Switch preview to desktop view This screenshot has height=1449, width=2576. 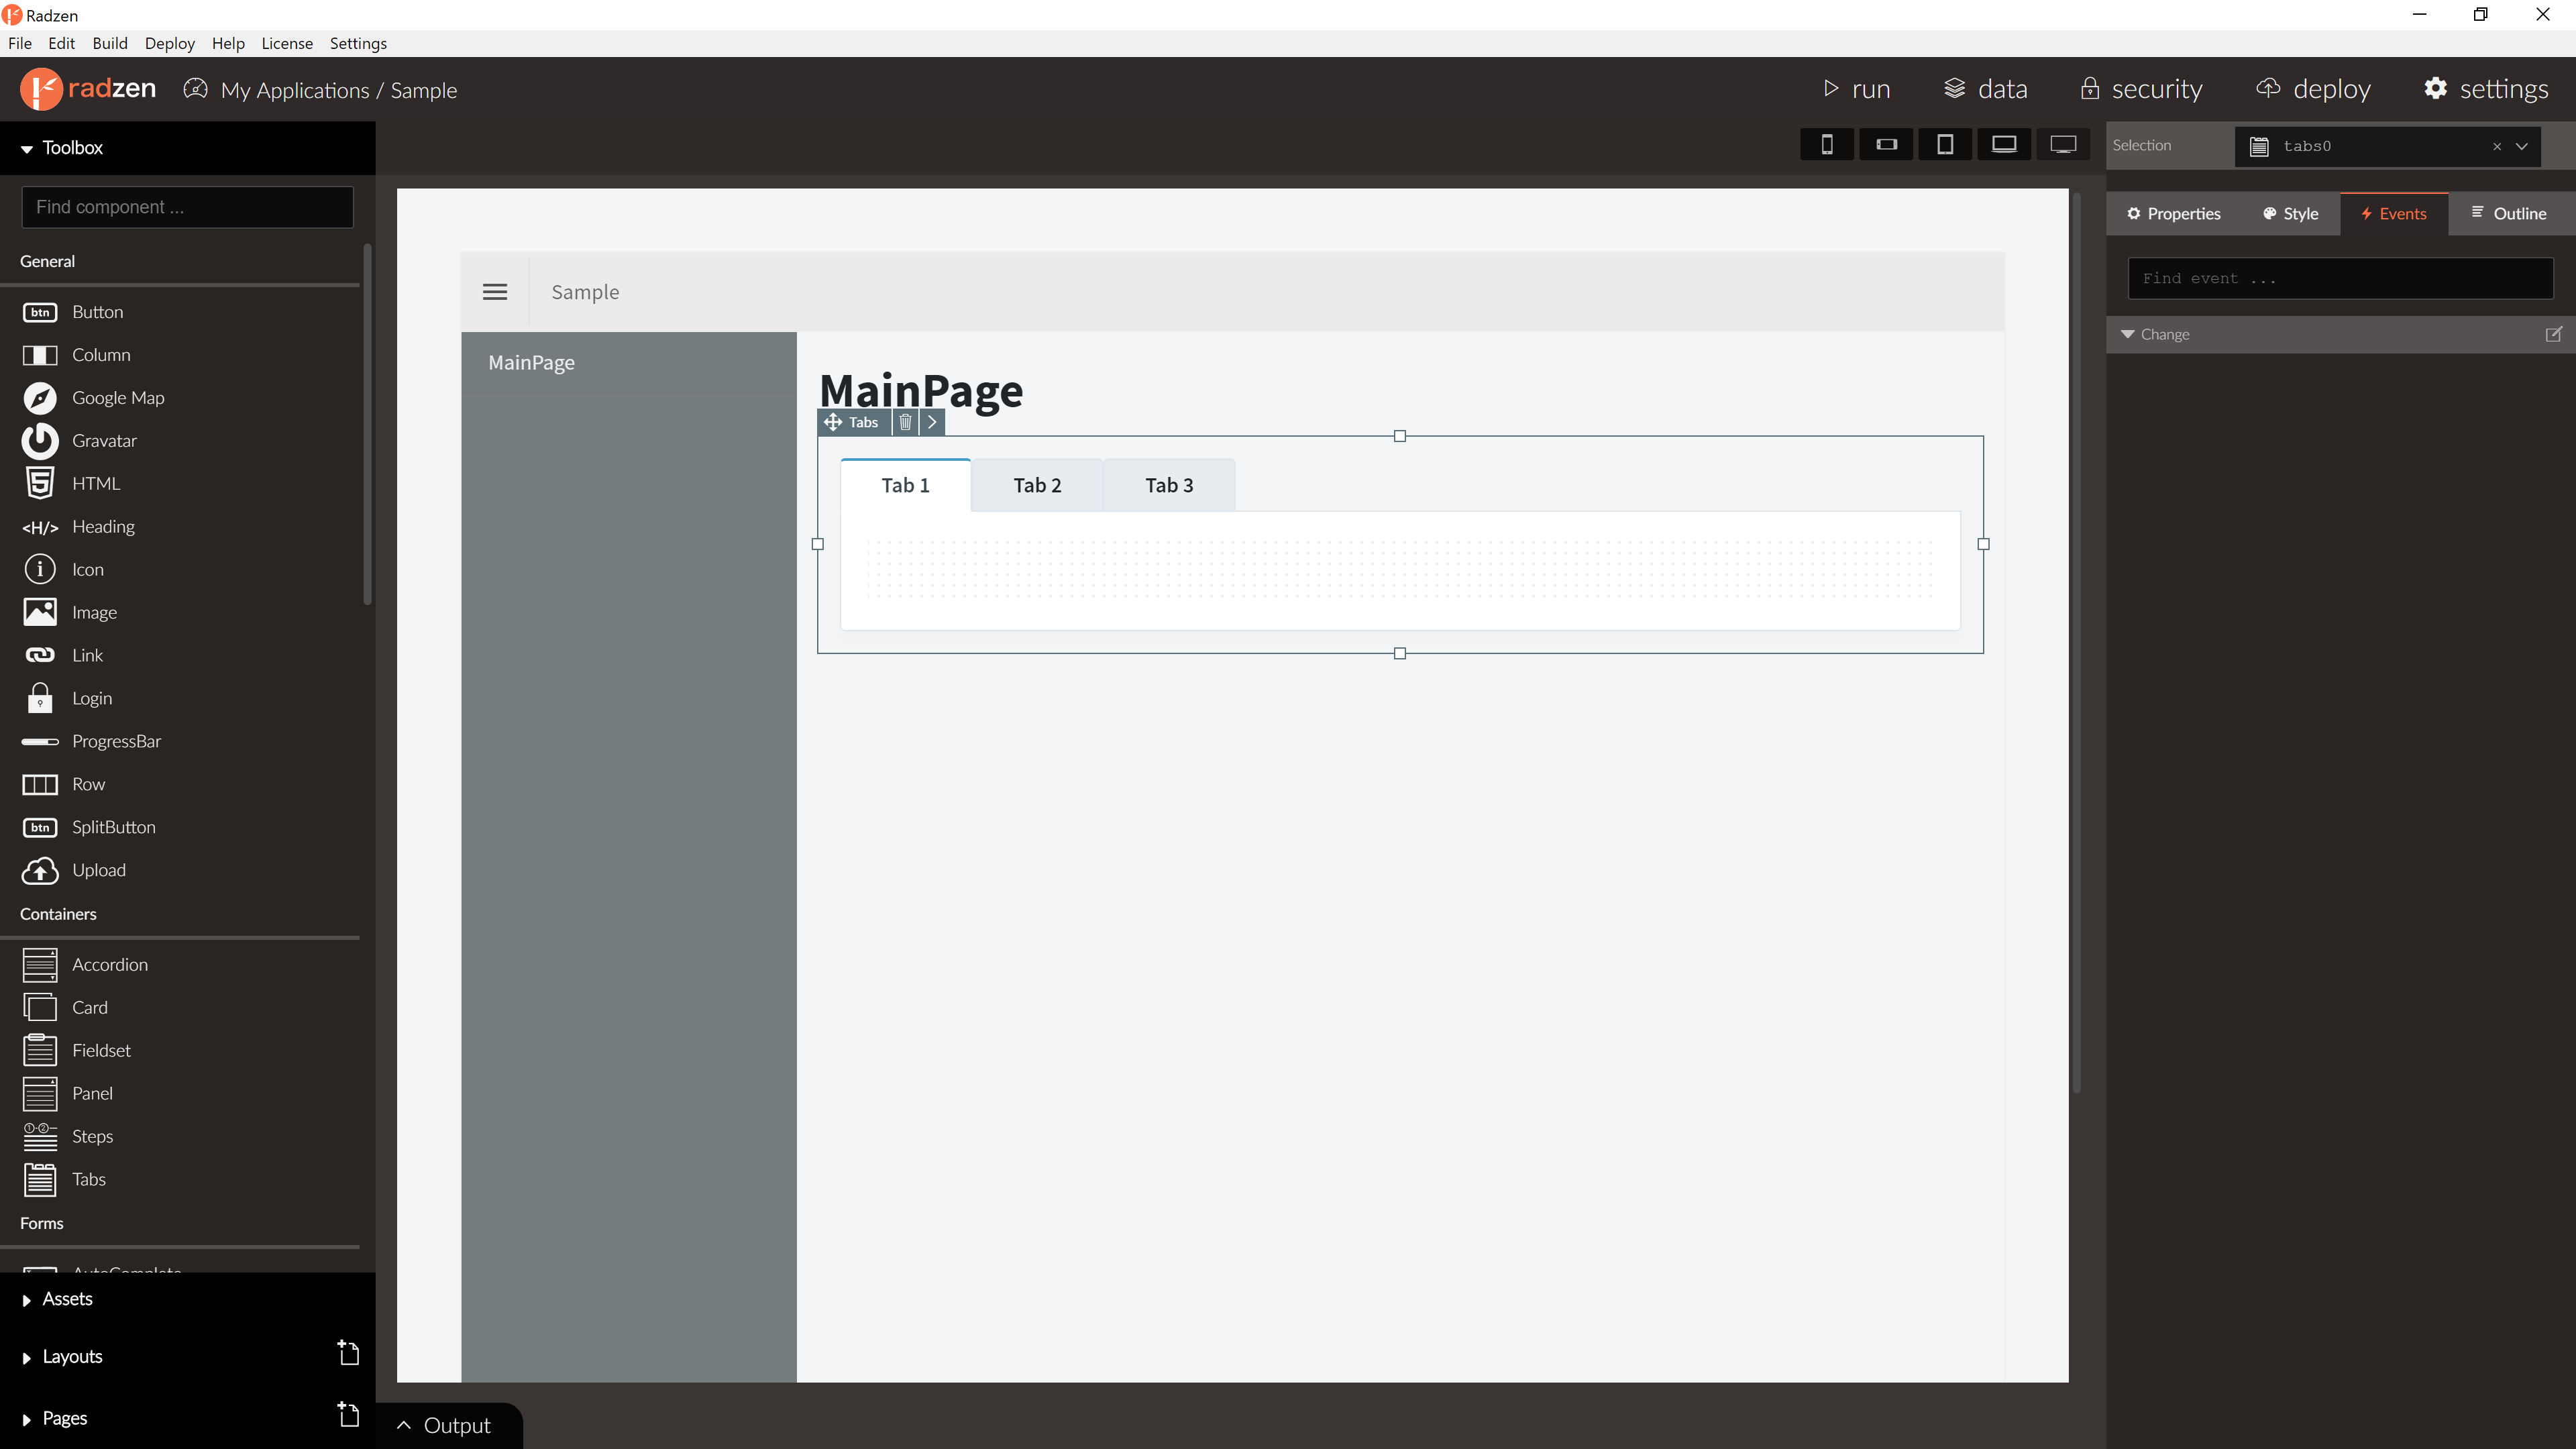2063,145
